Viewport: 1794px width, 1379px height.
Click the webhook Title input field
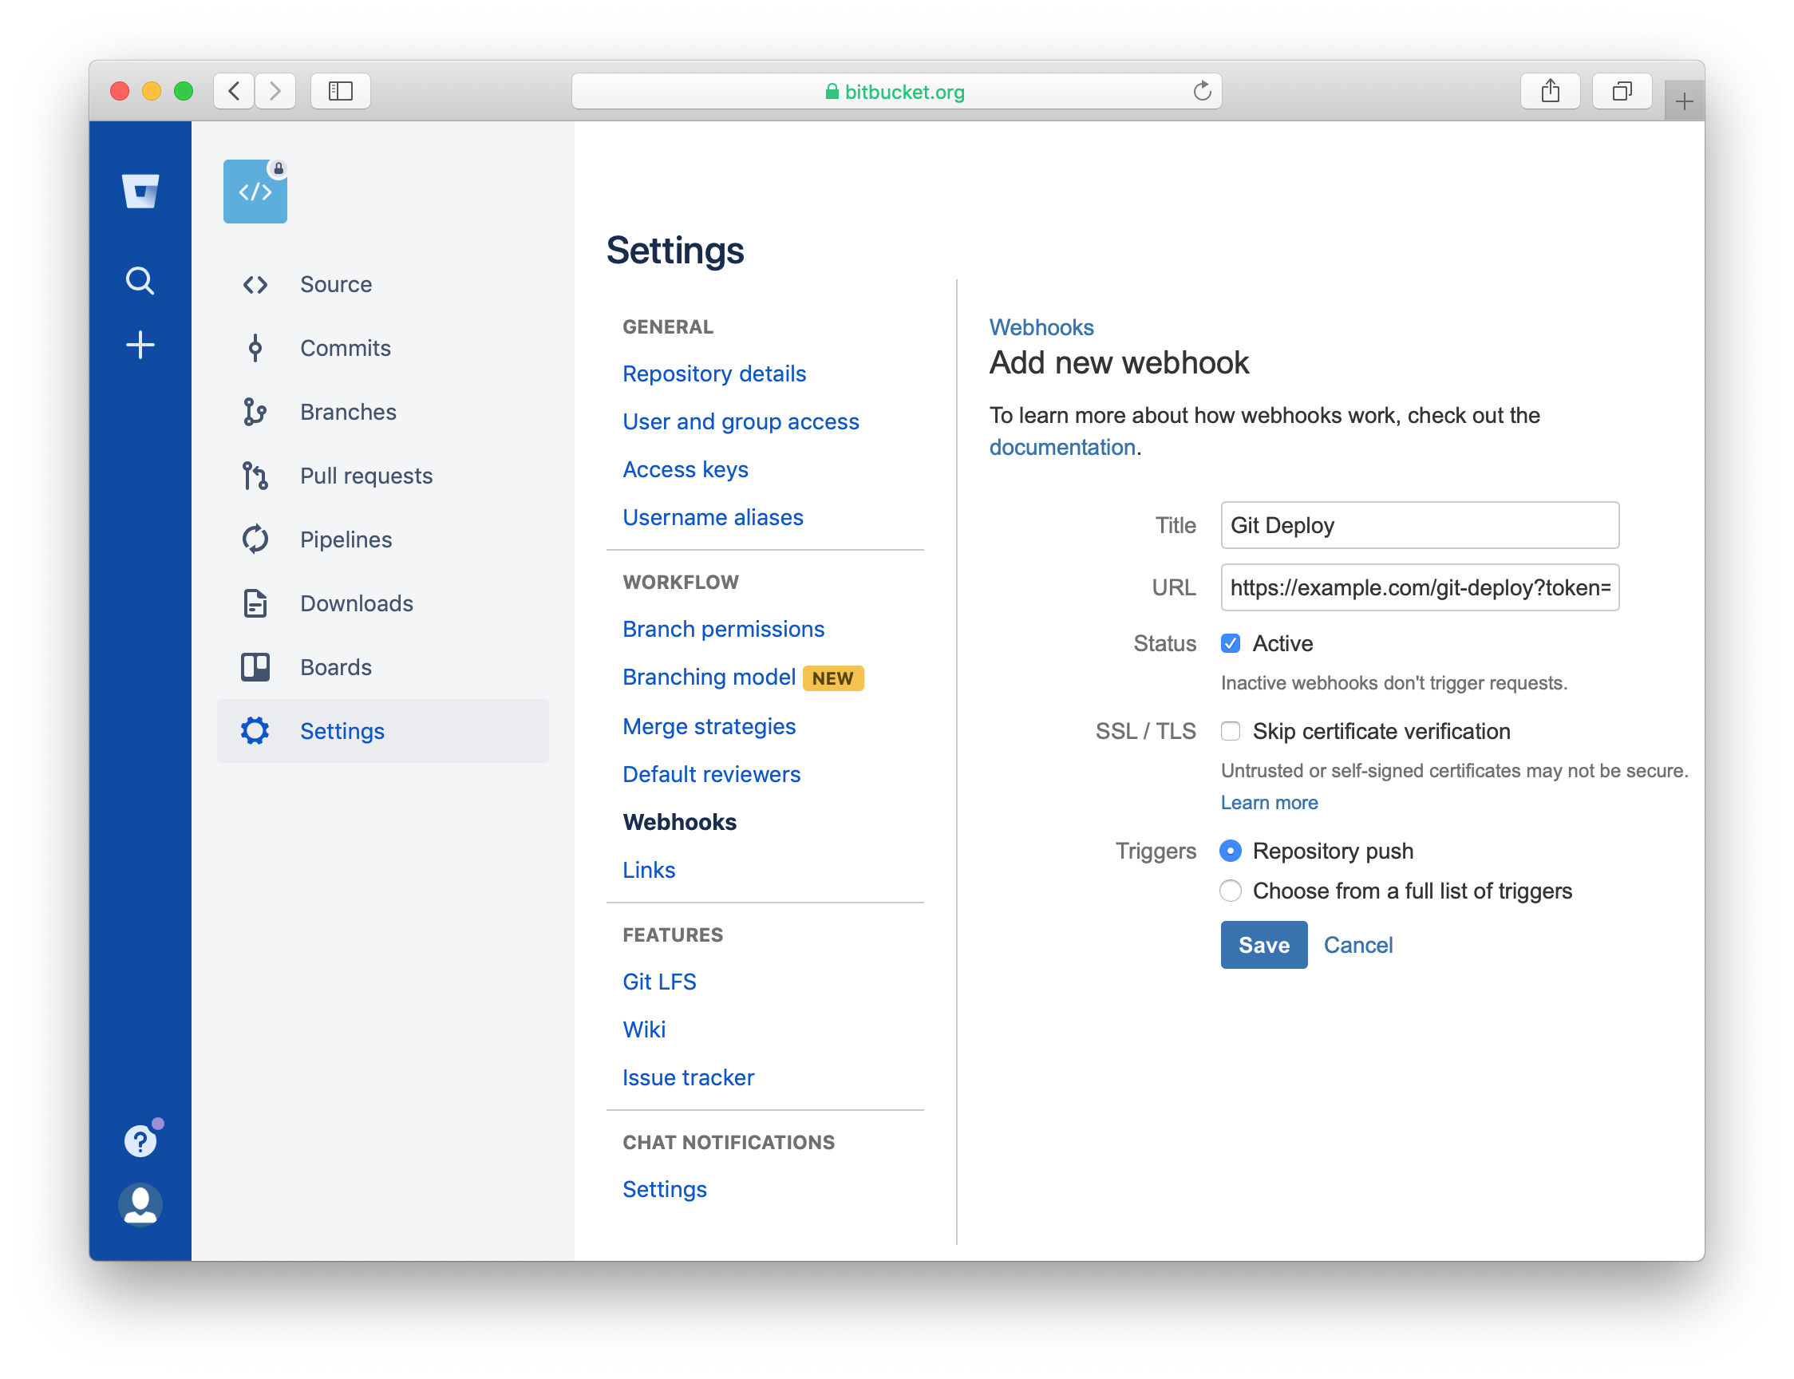(x=1419, y=525)
